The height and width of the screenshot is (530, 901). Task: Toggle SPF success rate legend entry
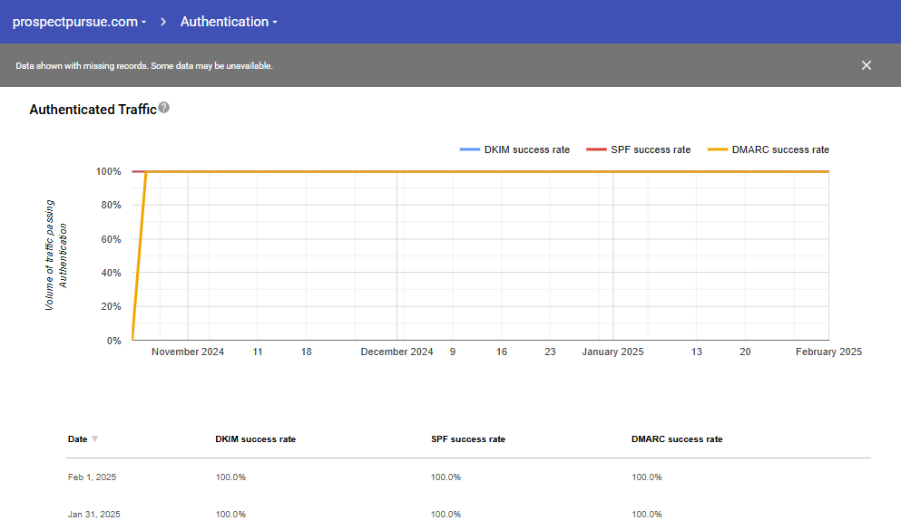click(x=638, y=149)
